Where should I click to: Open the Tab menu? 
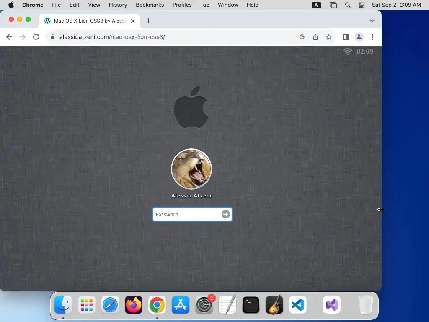coord(204,5)
